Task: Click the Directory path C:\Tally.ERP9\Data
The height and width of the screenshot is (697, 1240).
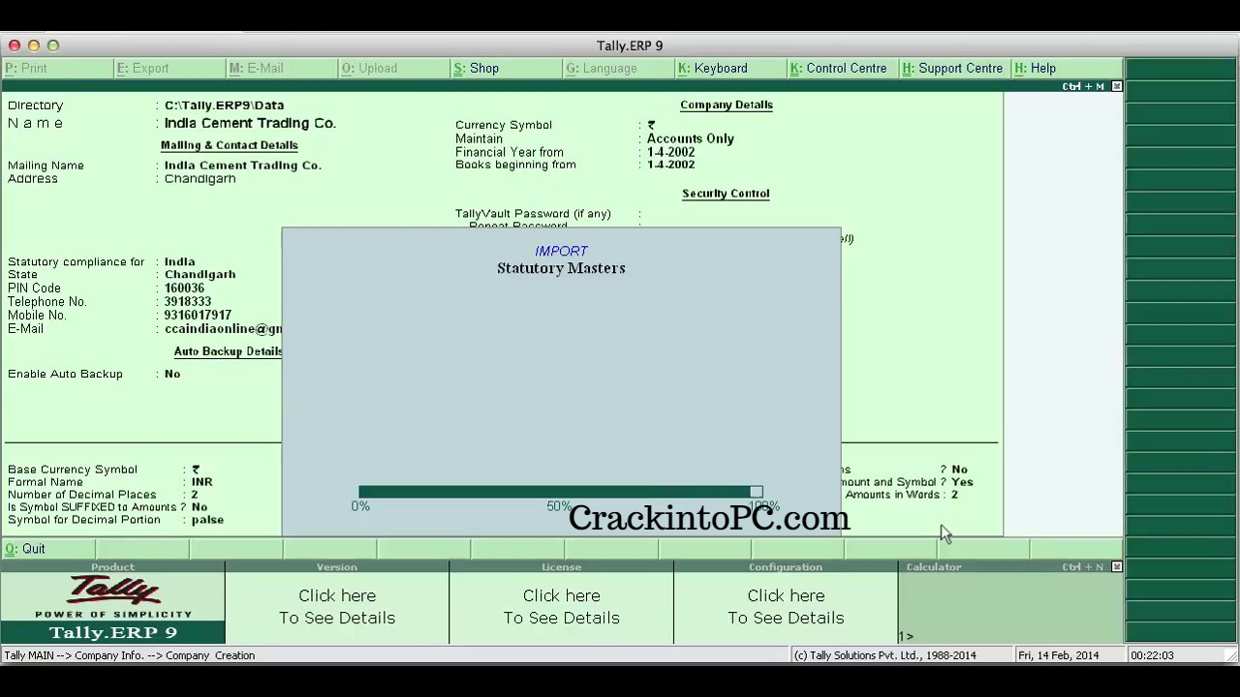Action: click(224, 106)
